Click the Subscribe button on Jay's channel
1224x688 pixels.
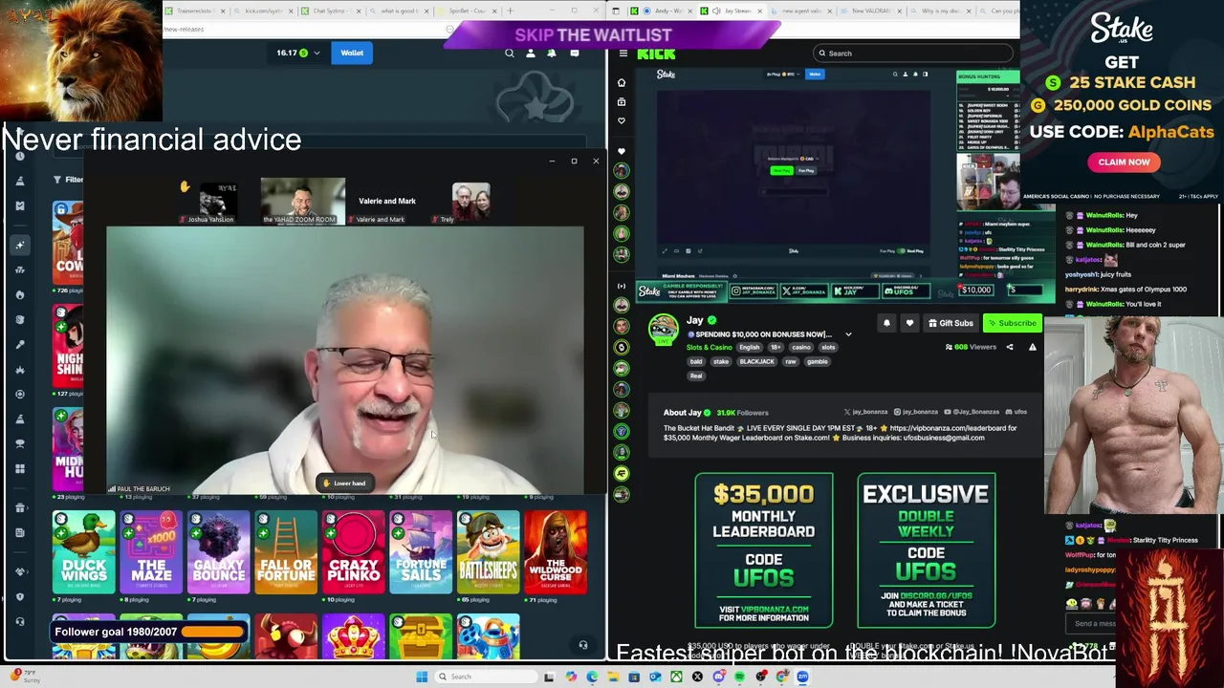(x=1013, y=323)
